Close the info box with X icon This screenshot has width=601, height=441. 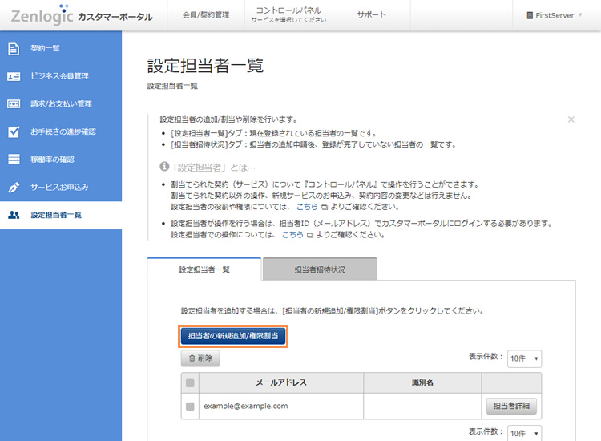(571, 119)
